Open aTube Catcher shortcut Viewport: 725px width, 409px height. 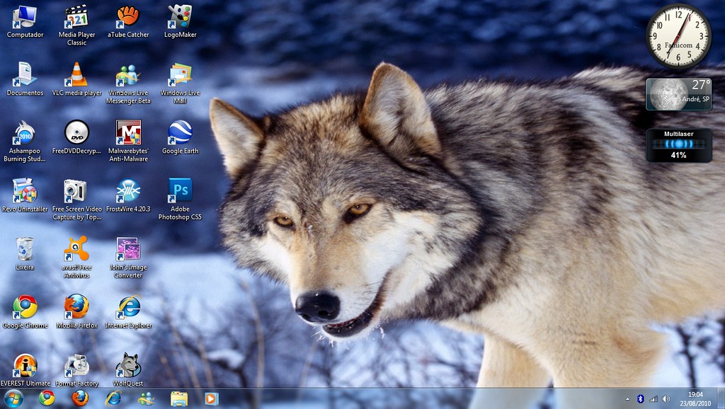pos(128,22)
